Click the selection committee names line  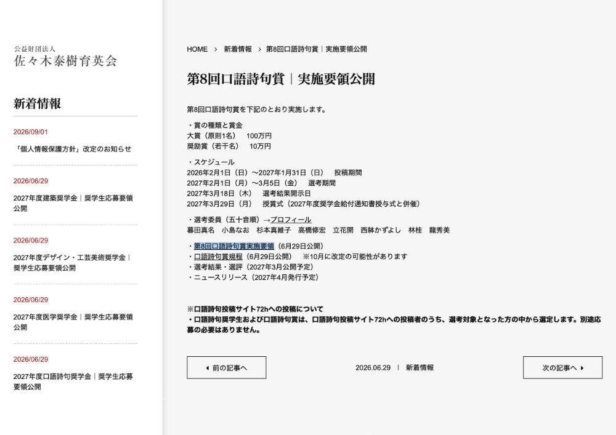318,230
